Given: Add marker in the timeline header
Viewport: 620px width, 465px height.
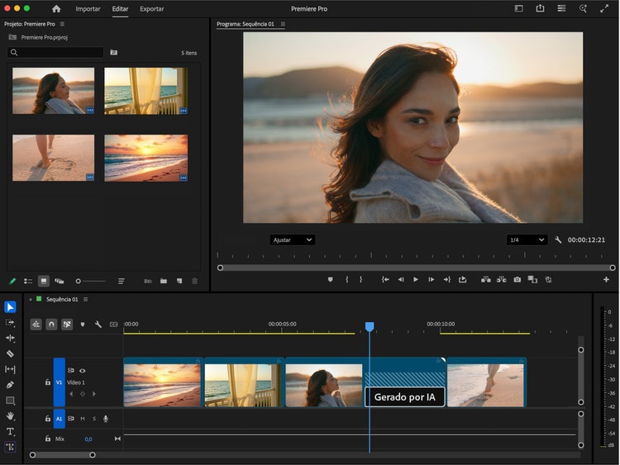Looking at the screenshot, I should (83, 325).
